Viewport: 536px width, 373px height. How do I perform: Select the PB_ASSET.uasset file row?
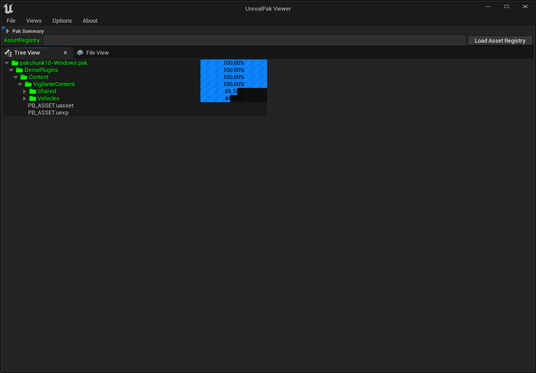(135, 106)
